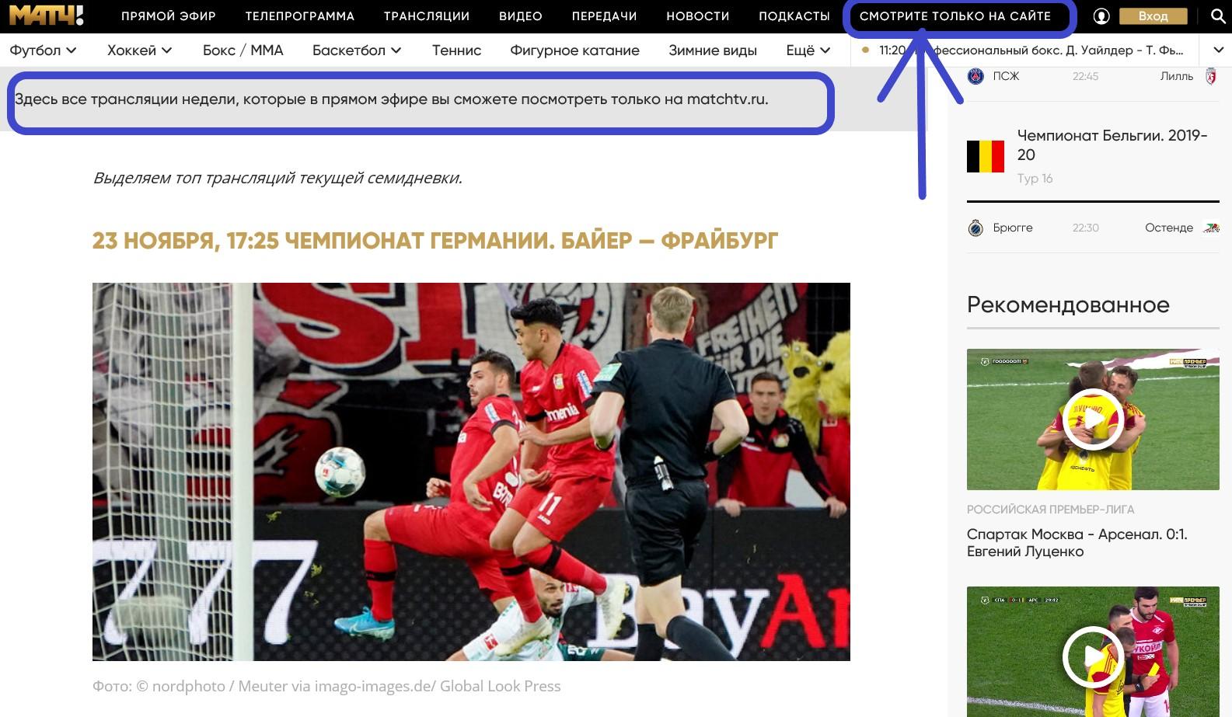Select Бокс / ММА category
1232x717 pixels.
click(243, 50)
